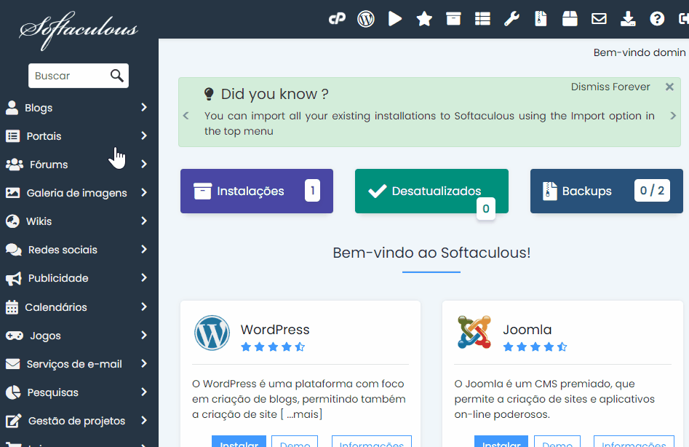Click the list (task list) icon in toolbar
This screenshot has height=447, width=689.
coord(482,19)
